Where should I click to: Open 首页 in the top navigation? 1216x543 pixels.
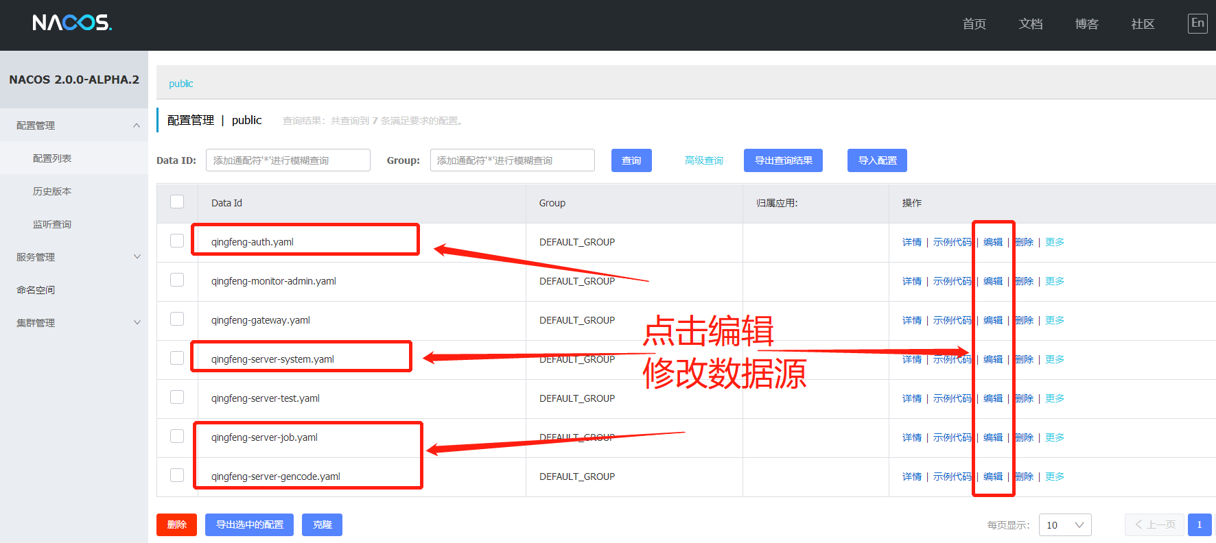tap(974, 24)
